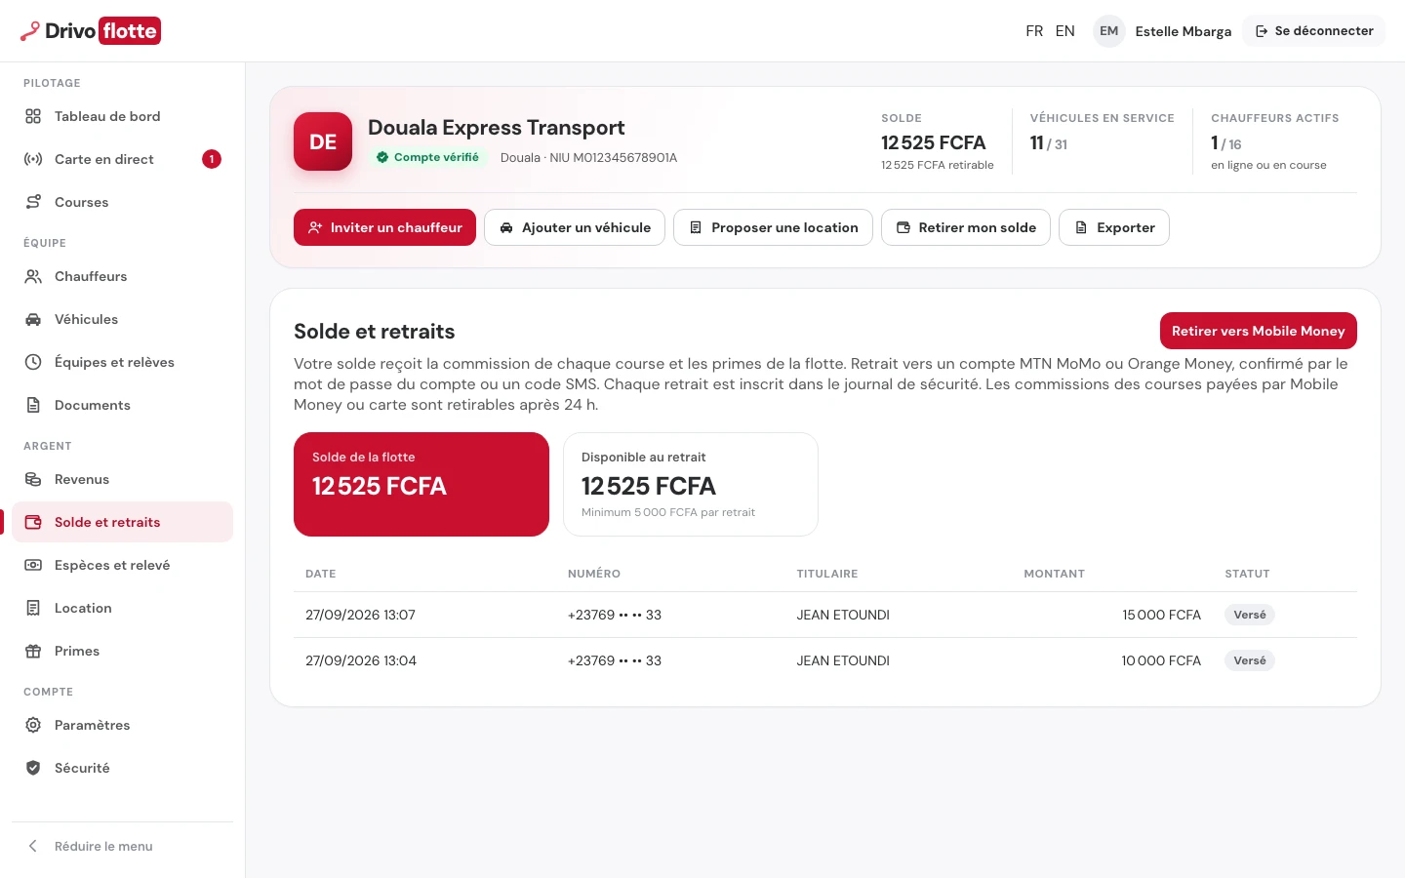Click user name Estelle Mbarga
Viewport: 1405px width, 878px height.
point(1184,31)
